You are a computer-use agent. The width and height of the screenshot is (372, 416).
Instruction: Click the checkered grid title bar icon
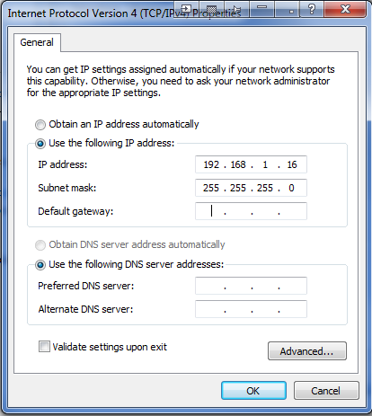(211, 10)
